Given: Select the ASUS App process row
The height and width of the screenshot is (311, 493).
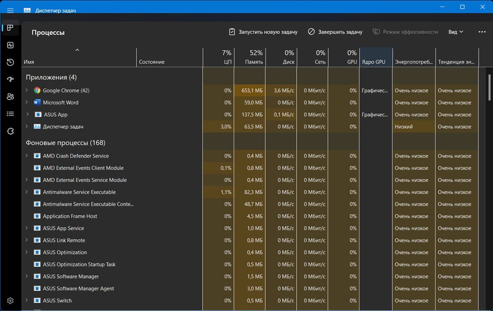Looking at the screenshot, I should [250, 115].
